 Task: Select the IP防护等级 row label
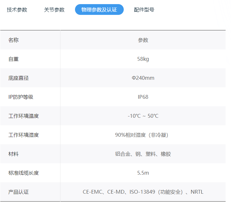click(x=21, y=97)
